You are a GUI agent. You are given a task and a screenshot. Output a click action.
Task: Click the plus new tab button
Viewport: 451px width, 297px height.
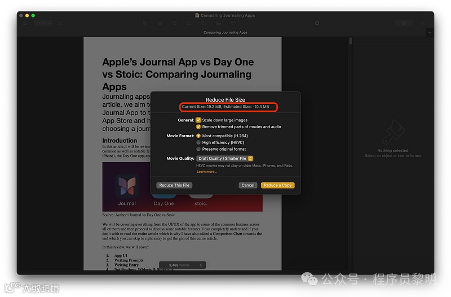pyautogui.click(x=430, y=33)
